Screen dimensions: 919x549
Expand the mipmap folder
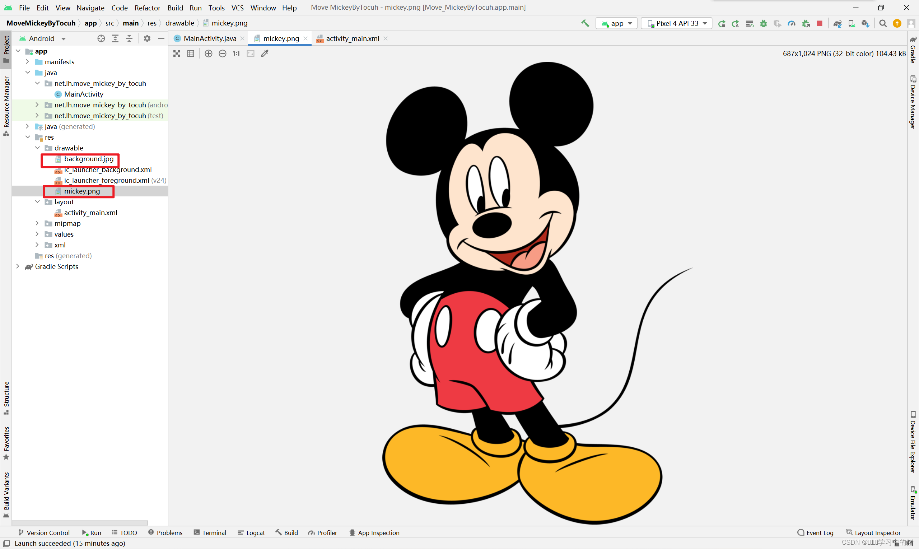37,223
